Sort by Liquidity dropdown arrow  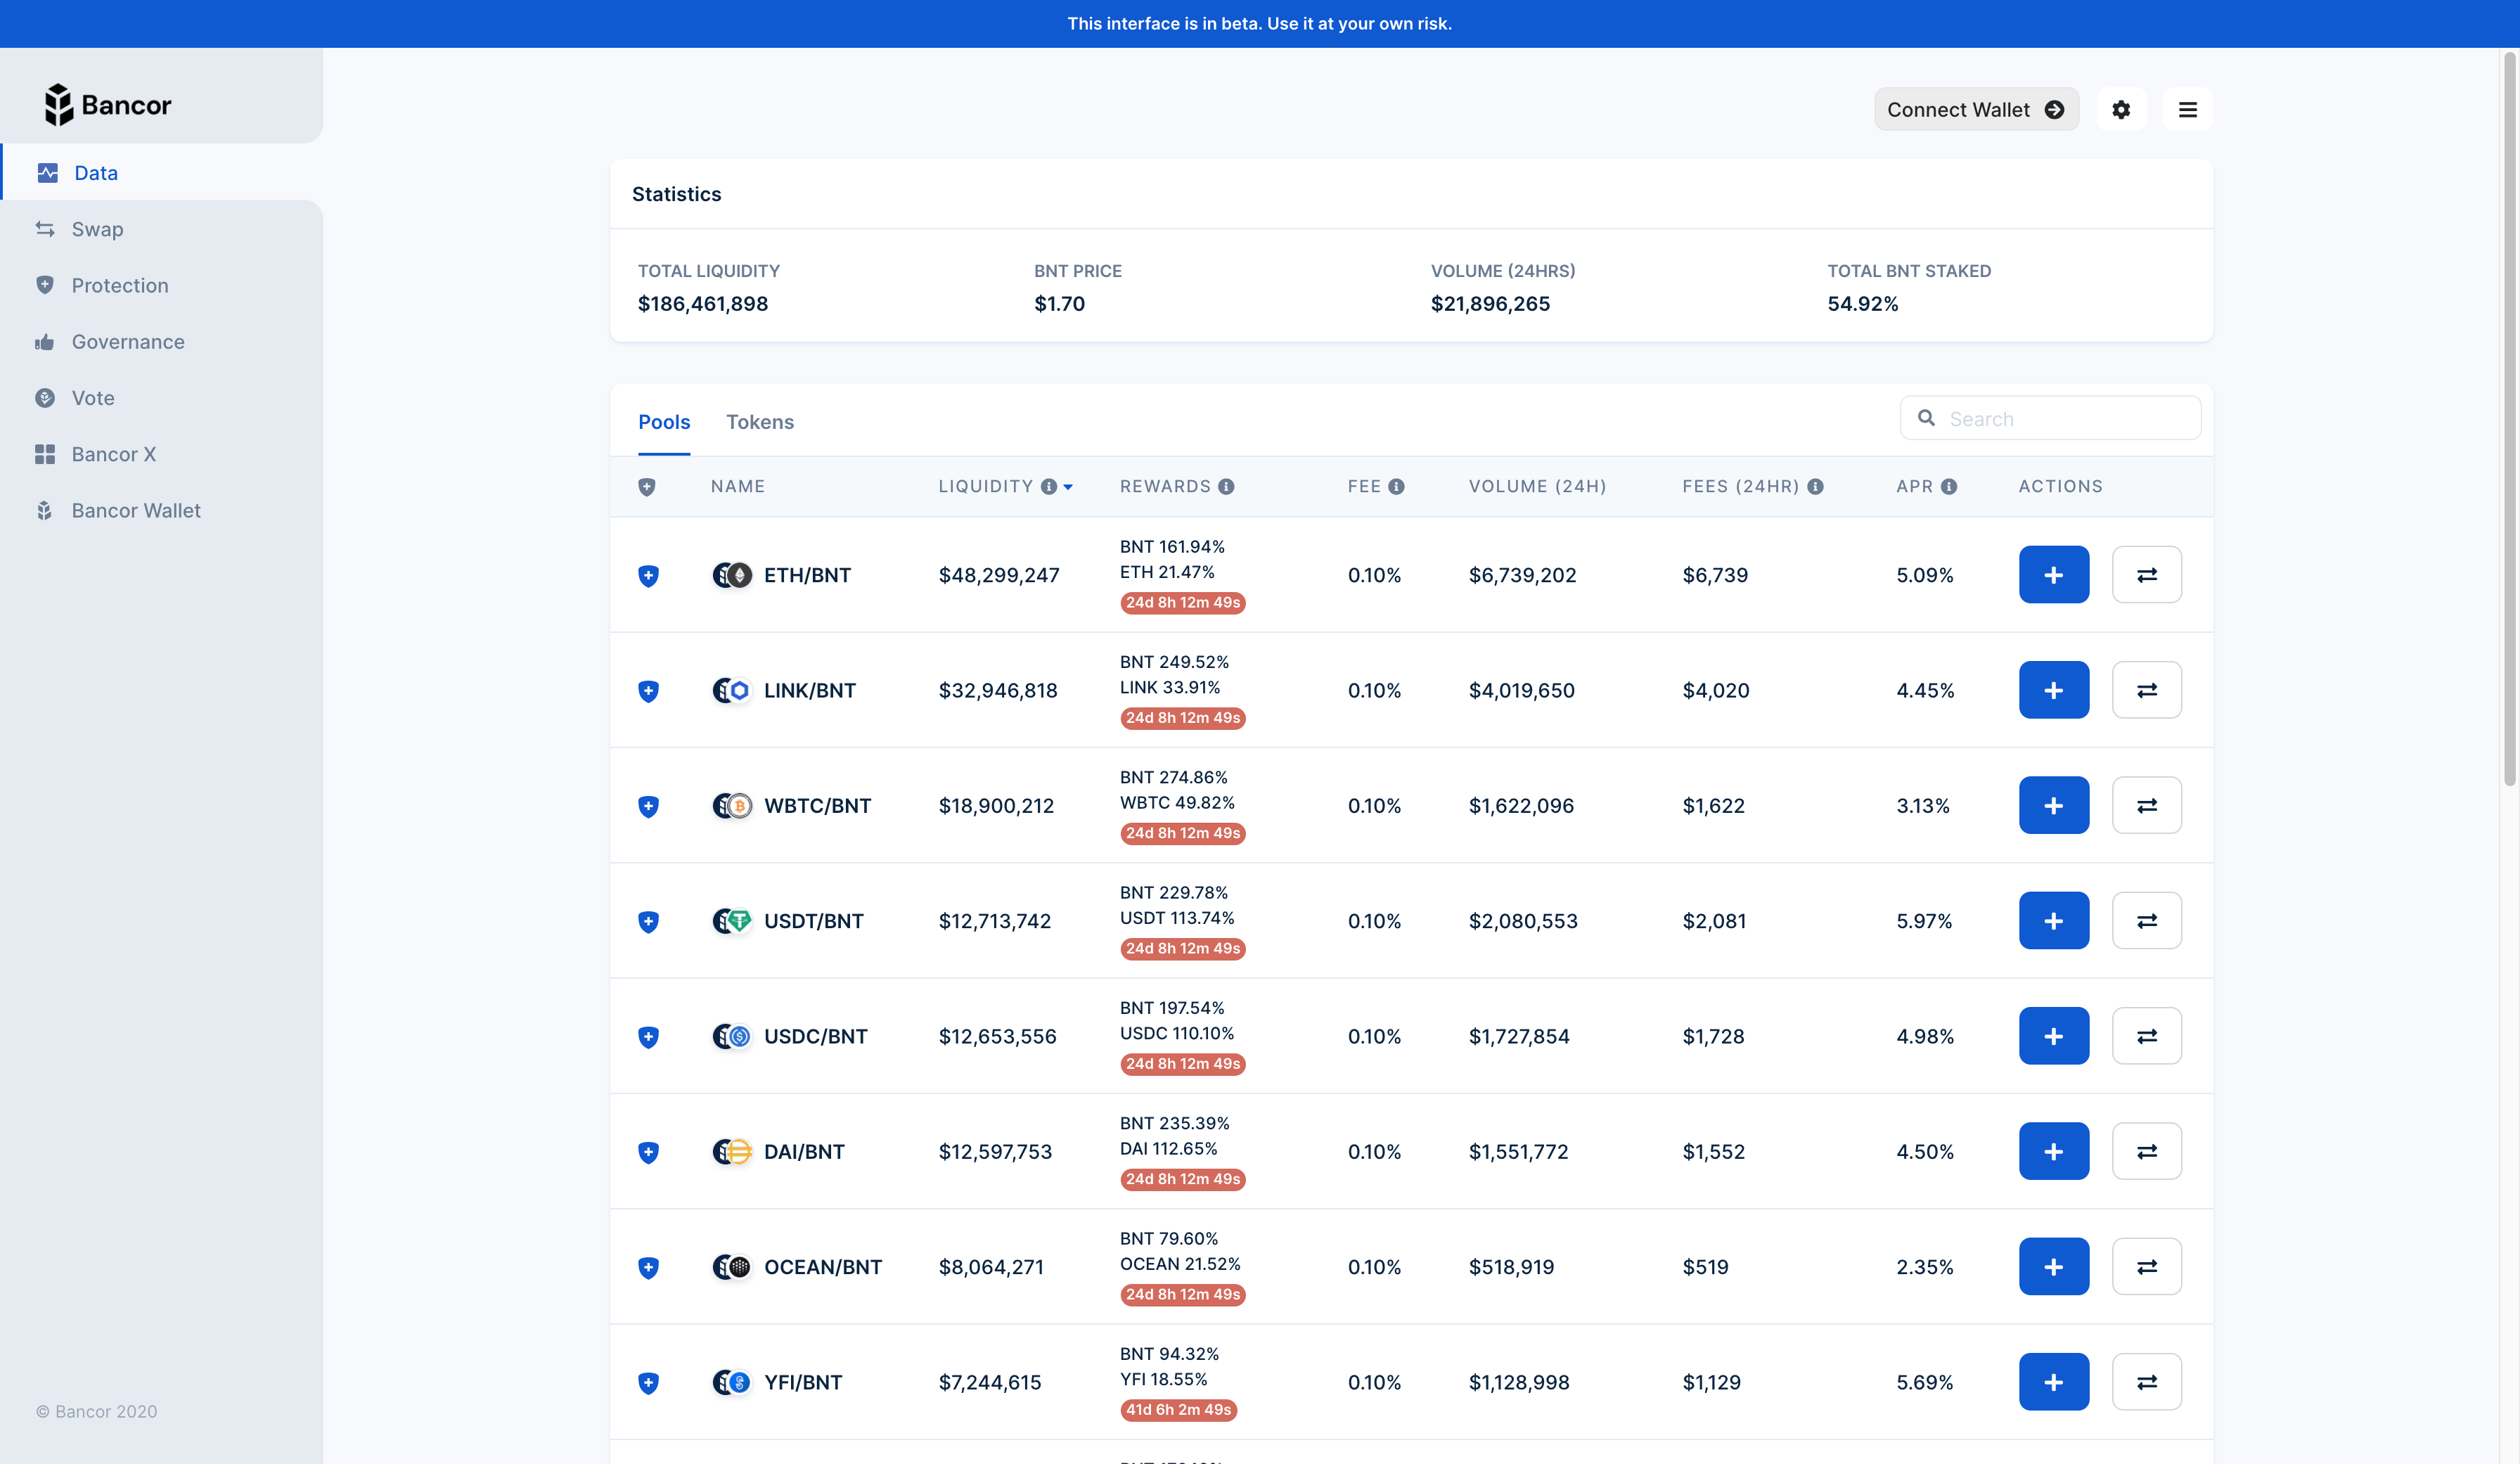pyautogui.click(x=1068, y=487)
